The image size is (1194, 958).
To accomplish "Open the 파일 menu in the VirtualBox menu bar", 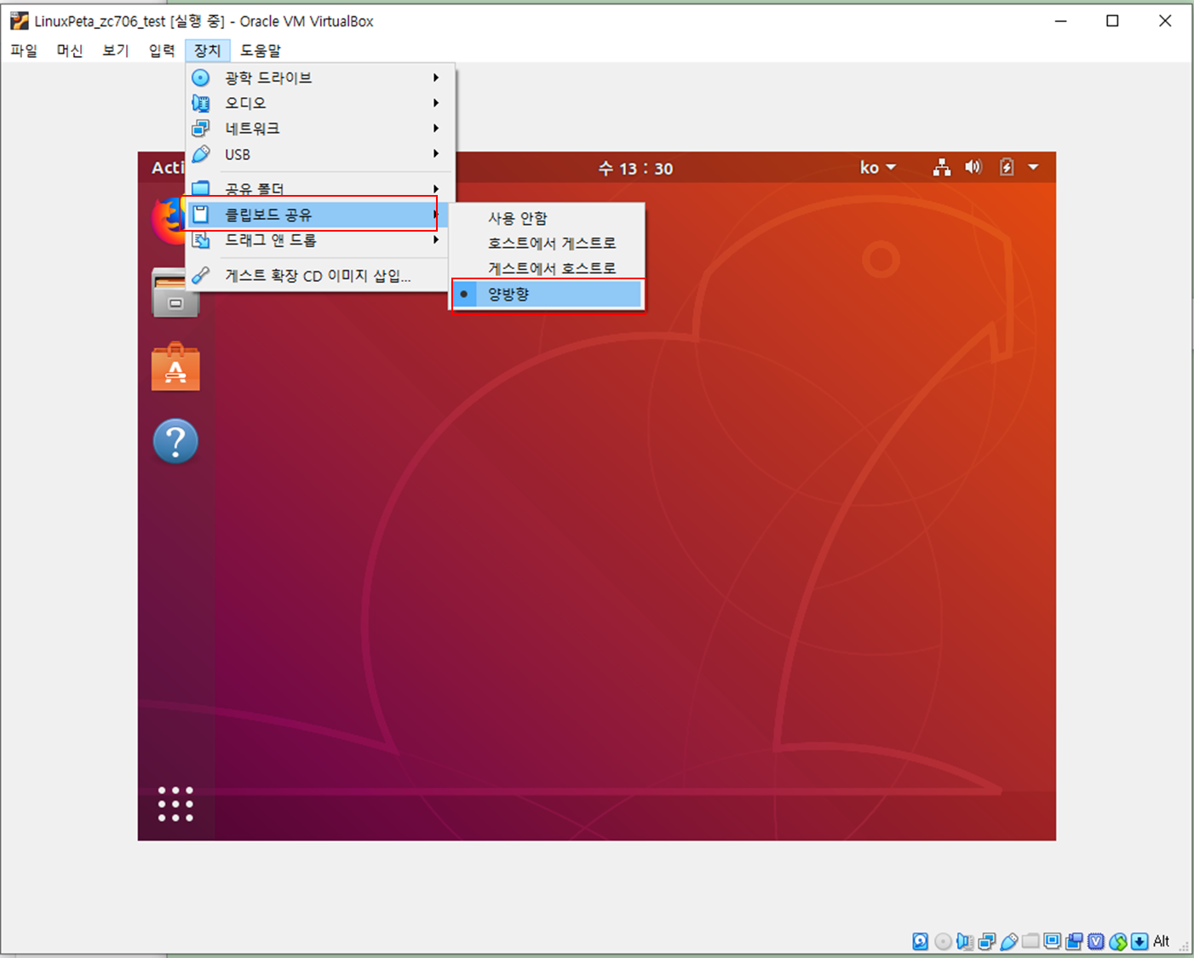I will (x=24, y=50).
